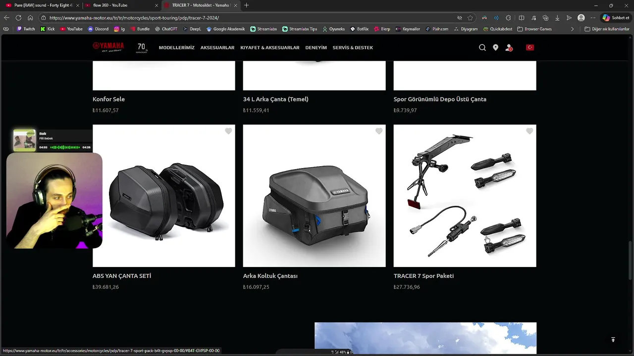
Task: Open the read aloud sound-wave extension icon
Action: 496,18
